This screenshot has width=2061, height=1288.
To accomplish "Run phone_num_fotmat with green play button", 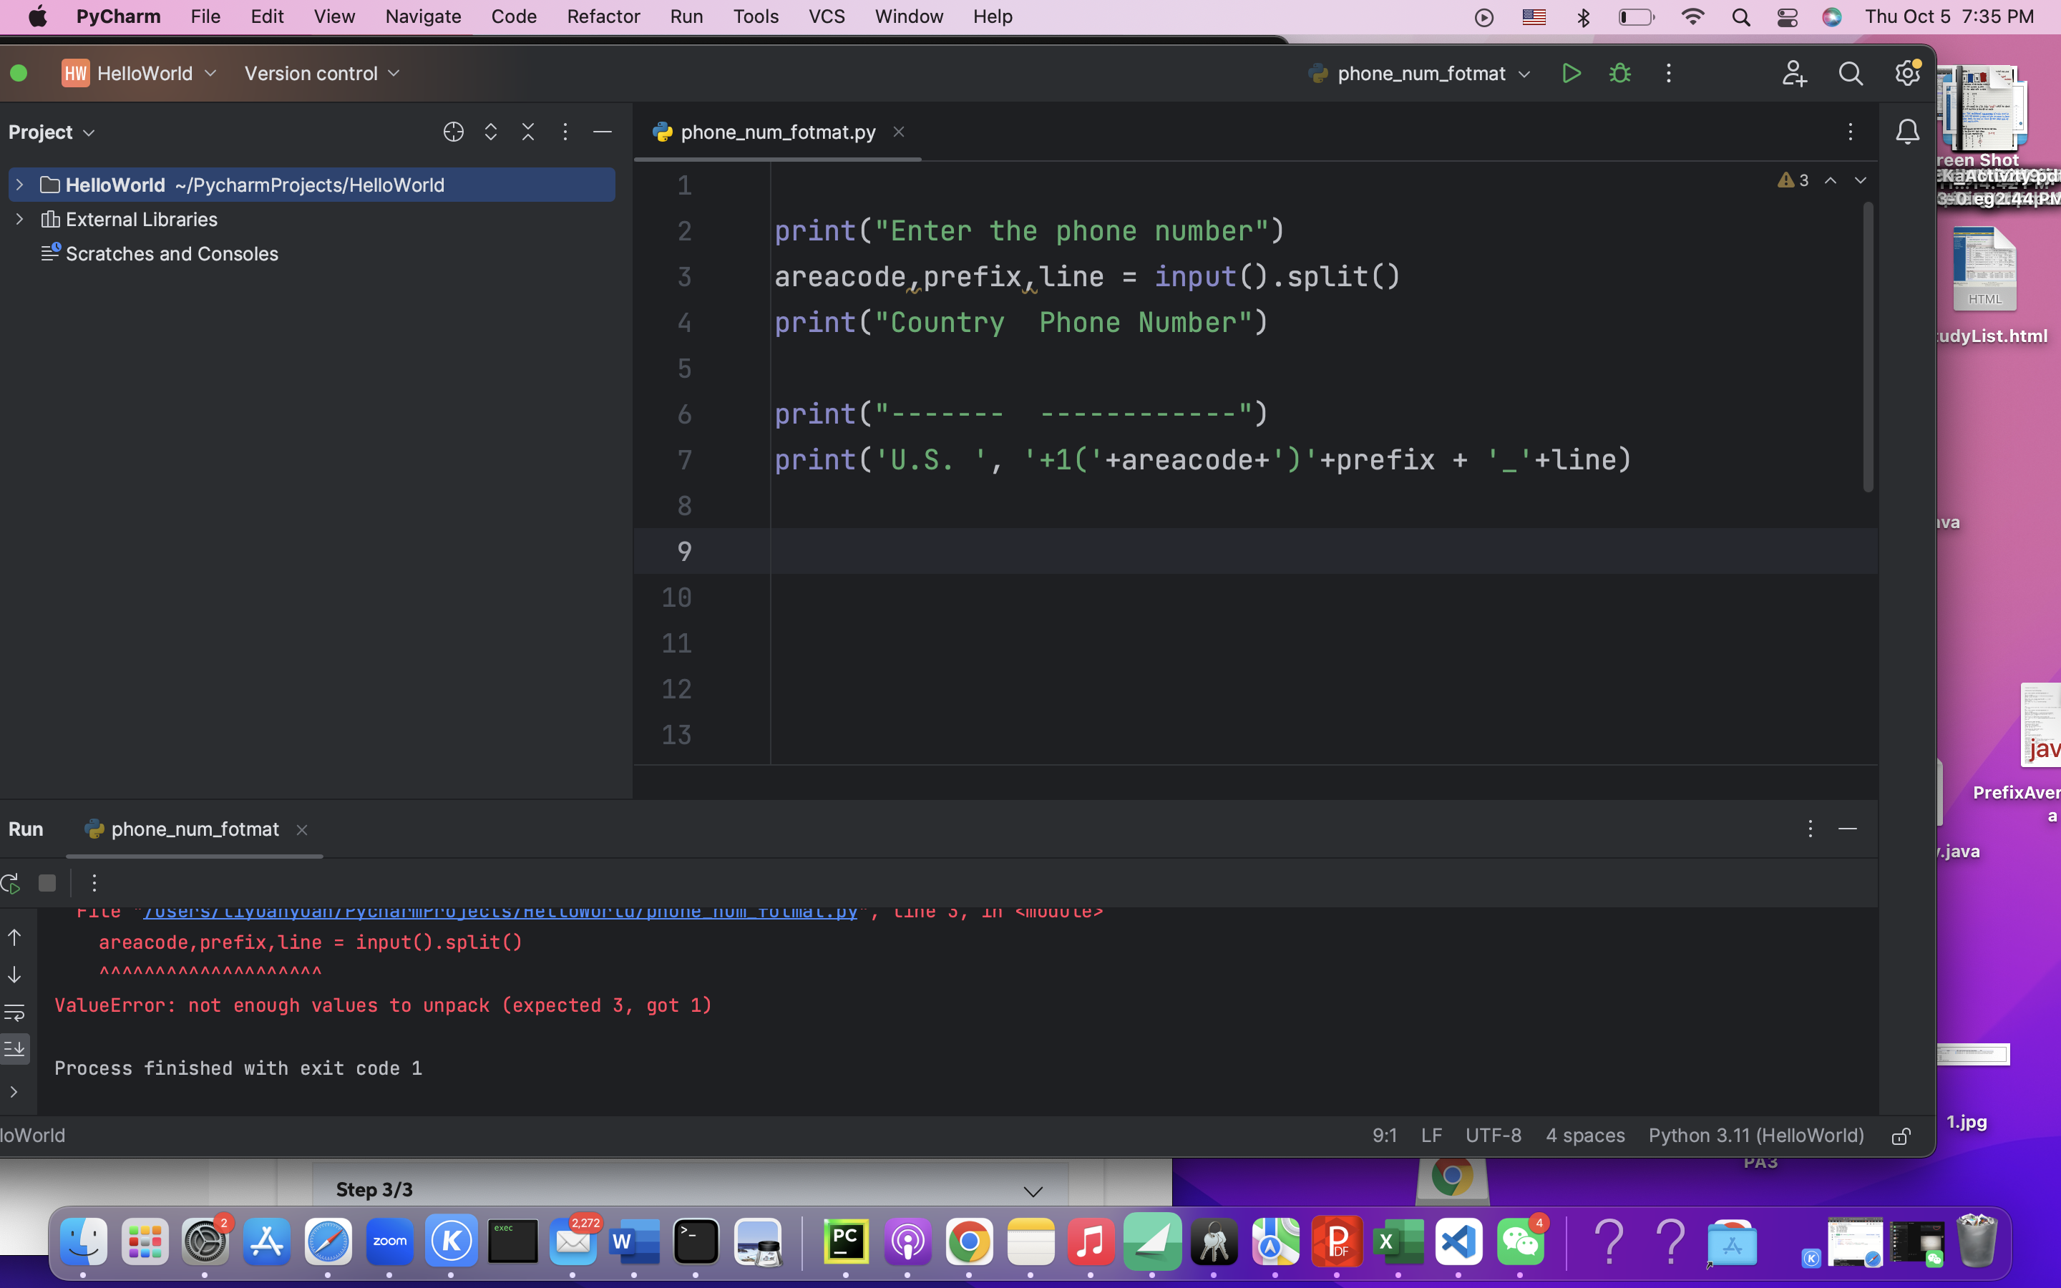I will click(1572, 73).
